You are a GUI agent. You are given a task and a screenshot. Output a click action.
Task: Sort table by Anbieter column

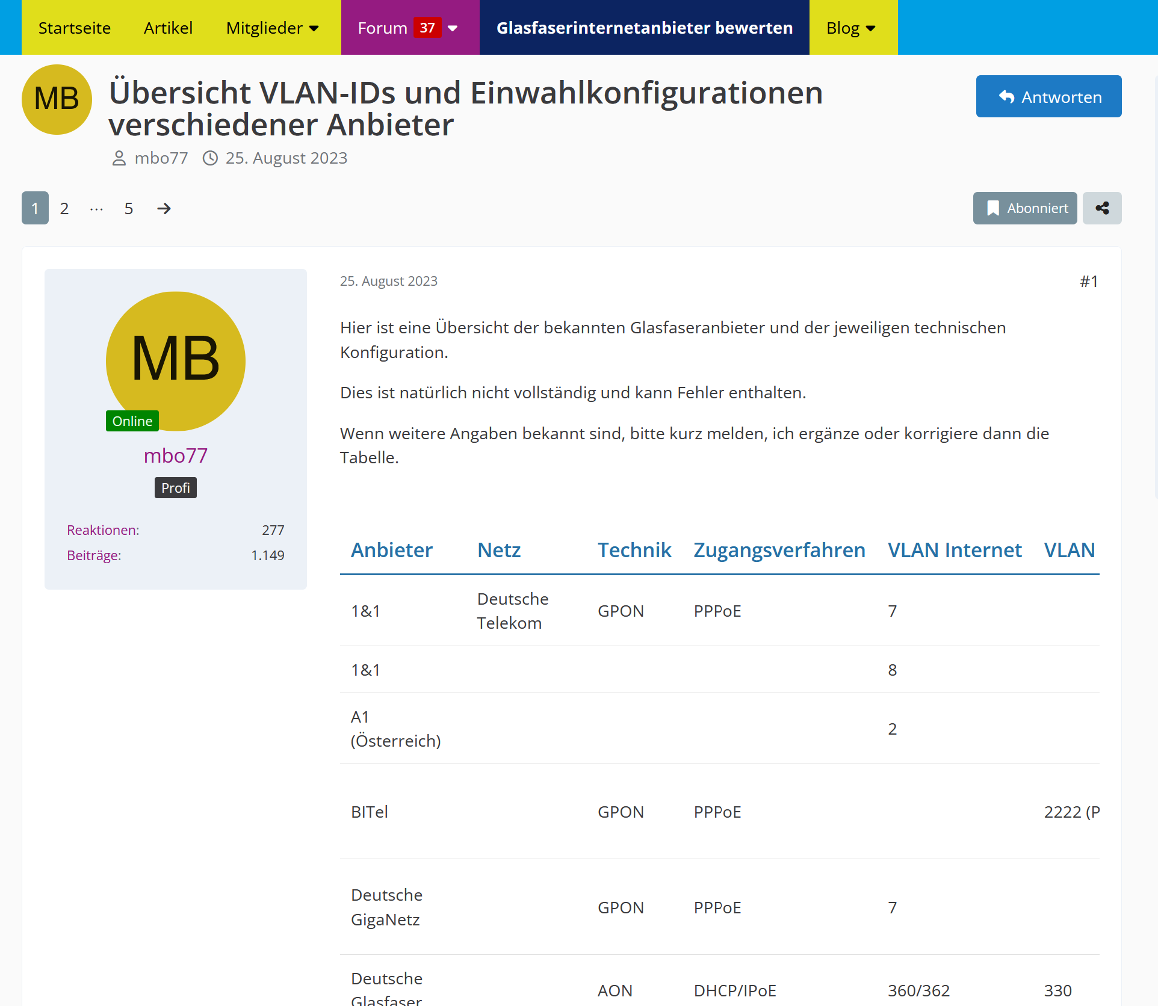pos(392,550)
